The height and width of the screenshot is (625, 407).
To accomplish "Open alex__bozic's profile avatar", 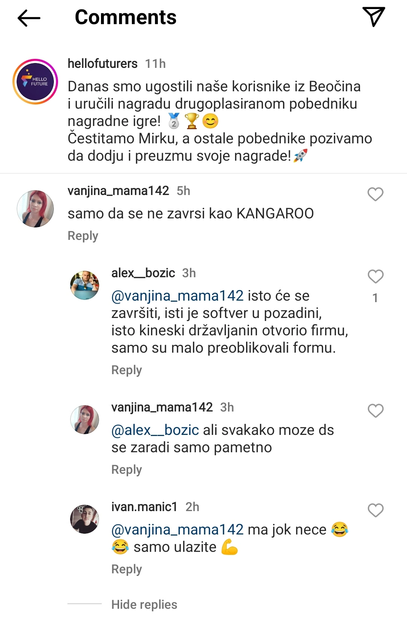I will [x=84, y=286].
